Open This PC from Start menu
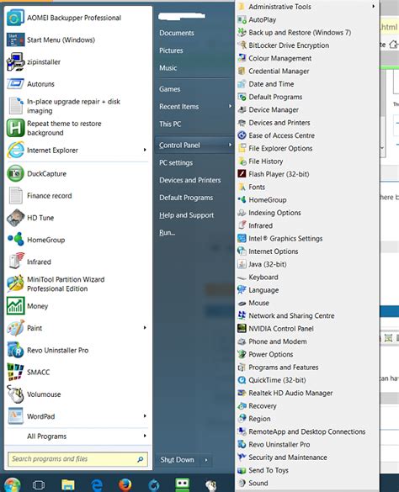This screenshot has height=492, width=399. pos(170,124)
